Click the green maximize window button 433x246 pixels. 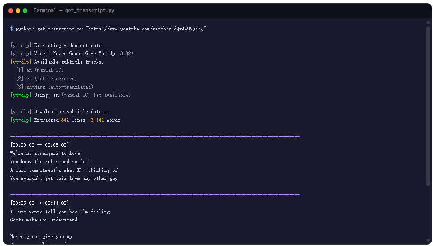(25, 11)
